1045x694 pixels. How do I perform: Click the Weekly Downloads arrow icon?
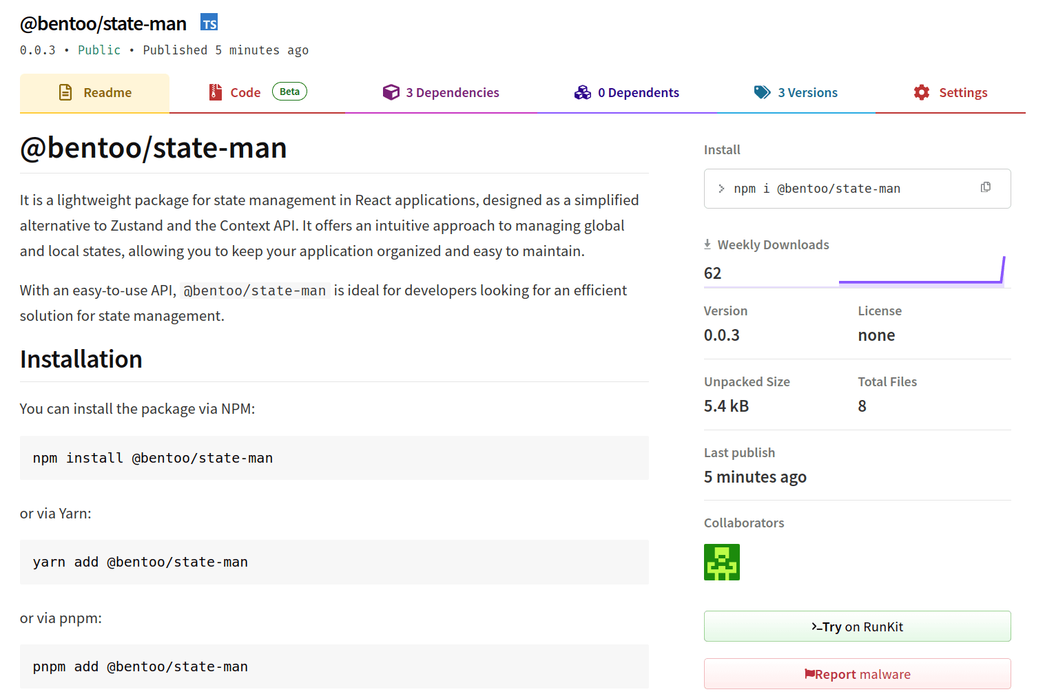(x=707, y=244)
